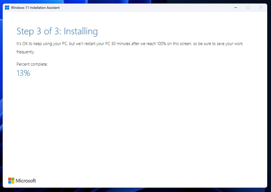
Task: Click the close X icon in the title bar
Action: coord(261,7)
